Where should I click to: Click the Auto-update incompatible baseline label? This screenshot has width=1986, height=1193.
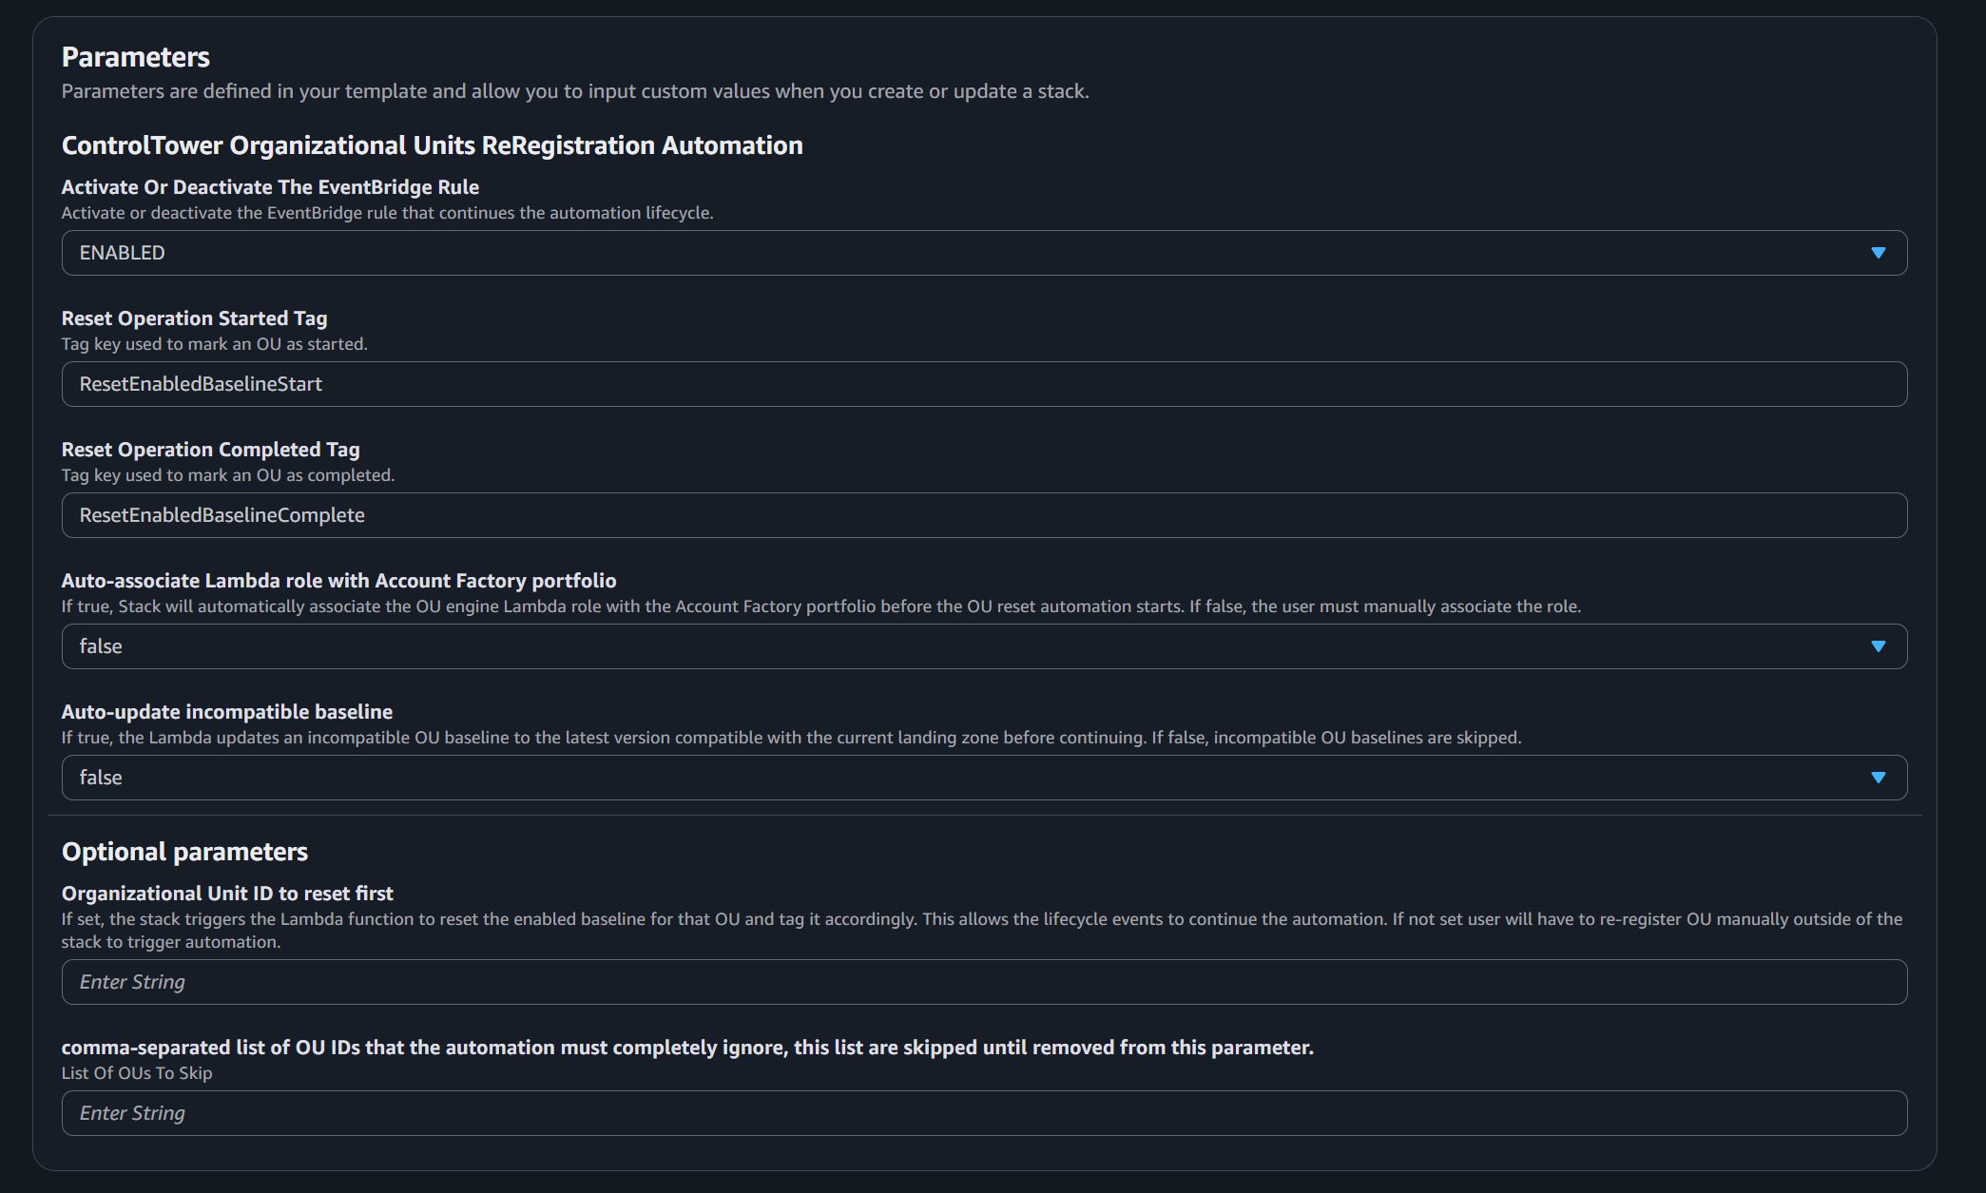coord(226,712)
